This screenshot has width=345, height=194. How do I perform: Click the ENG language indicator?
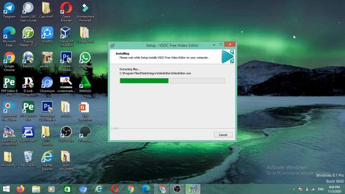pyautogui.click(x=321, y=189)
